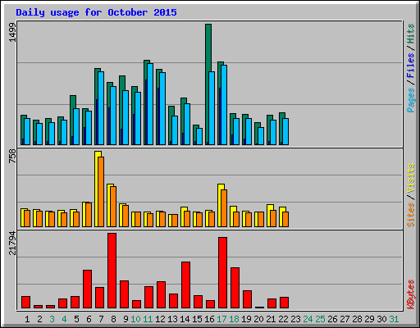This screenshot has height=328, width=420.
Task: Click green day 4 label on x-axis
Action: click(x=64, y=319)
